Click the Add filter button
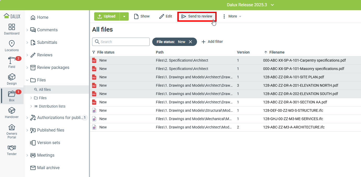 click(x=212, y=42)
